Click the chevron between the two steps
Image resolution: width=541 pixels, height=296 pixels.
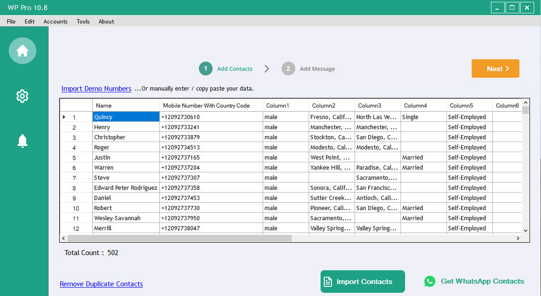[267, 69]
